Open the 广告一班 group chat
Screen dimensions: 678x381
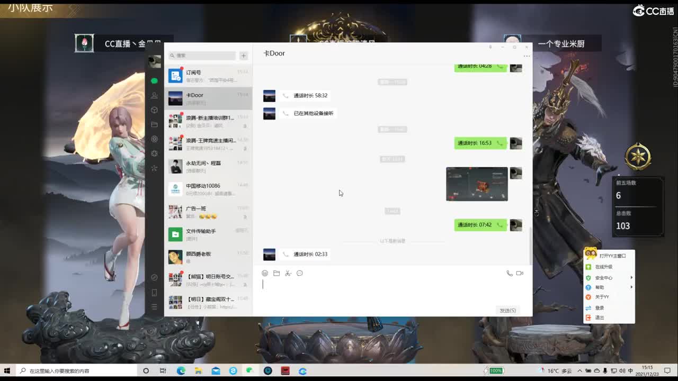click(208, 212)
